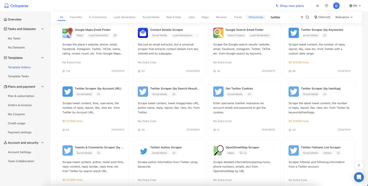Open My Datasets in the sidebar
Image resolution: width=368 pixels, height=186 pixels.
(x=16, y=48)
